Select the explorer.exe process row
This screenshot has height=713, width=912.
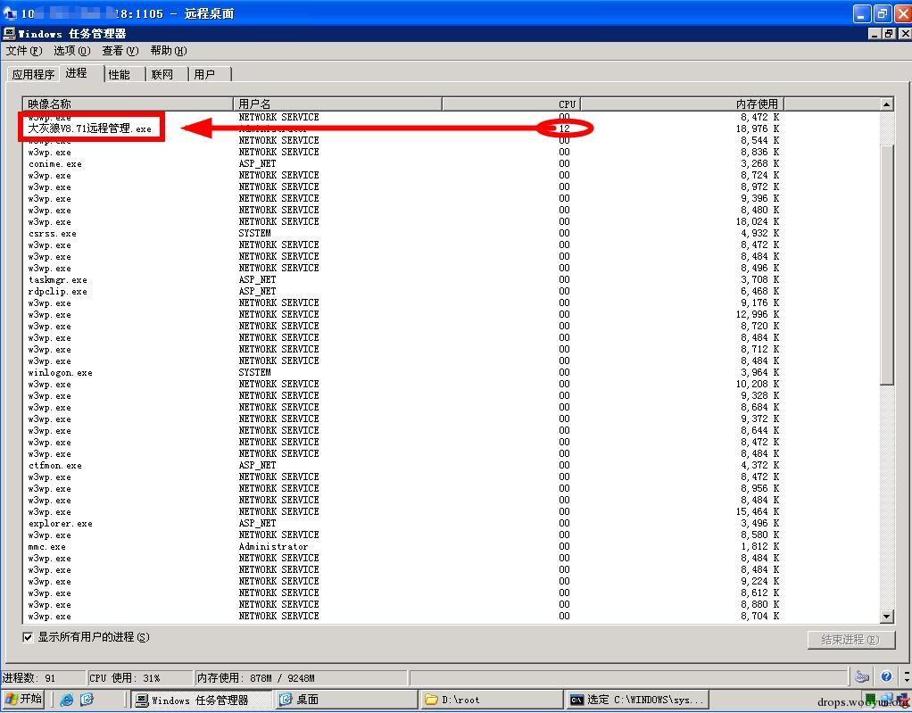[452, 524]
